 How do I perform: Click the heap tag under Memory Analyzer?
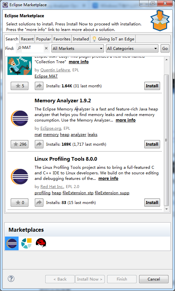tap(65, 135)
